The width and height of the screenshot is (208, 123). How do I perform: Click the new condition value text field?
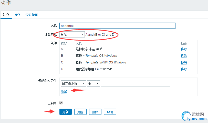coord(136,84)
